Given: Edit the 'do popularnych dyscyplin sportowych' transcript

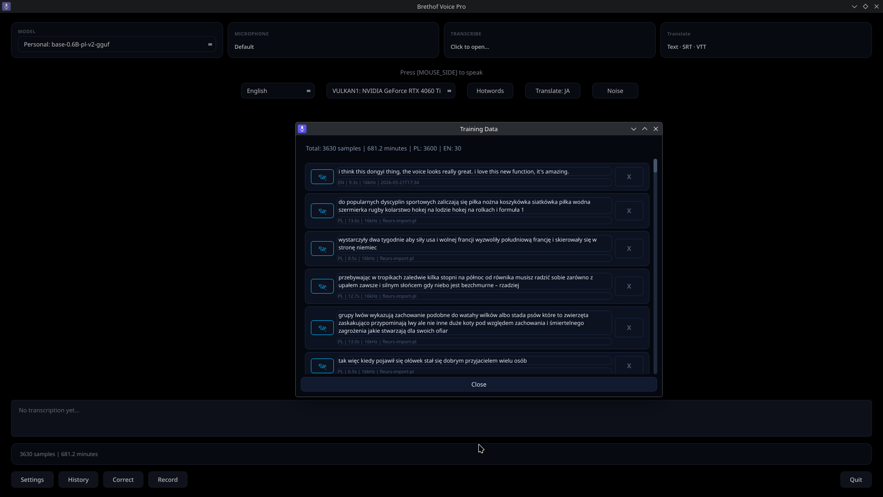Looking at the screenshot, I should pyautogui.click(x=474, y=206).
